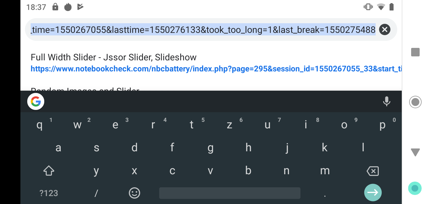Tap the Google logo on the keyboard
The height and width of the screenshot is (204, 429).
click(36, 101)
